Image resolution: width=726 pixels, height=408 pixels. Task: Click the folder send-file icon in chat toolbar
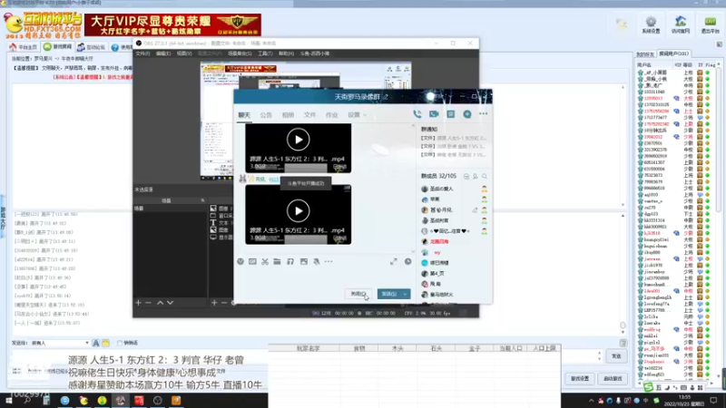tap(277, 261)
